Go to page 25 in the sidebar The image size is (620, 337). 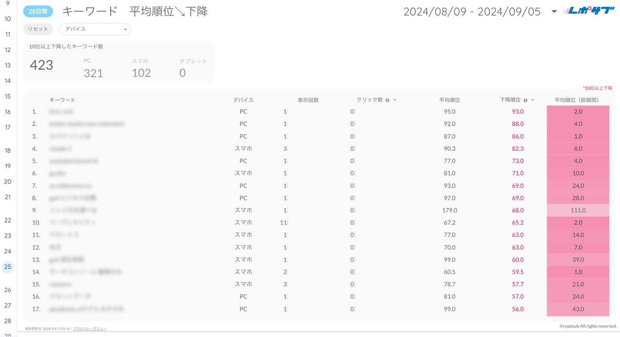(x=8, y=267)
